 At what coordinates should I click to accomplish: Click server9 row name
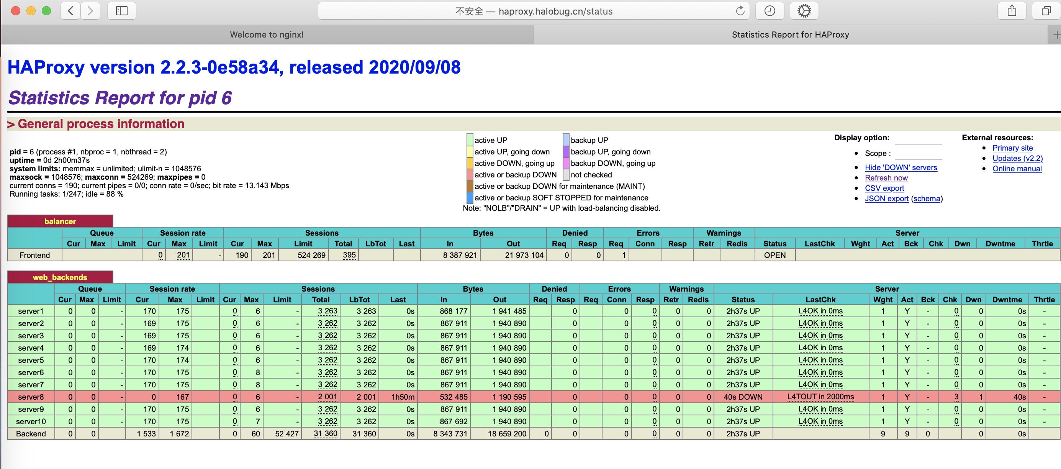click(31, 409)
